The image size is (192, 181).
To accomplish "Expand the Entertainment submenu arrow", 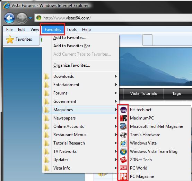I will (x=116, y=85).
